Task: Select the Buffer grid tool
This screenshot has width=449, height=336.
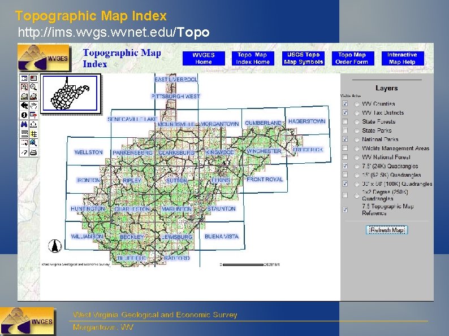Action: [33, 133]
